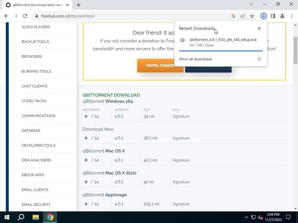This screenshot has height=223, width=298.
Task: Open the Windows Start menu
Action: coord(7,217)
